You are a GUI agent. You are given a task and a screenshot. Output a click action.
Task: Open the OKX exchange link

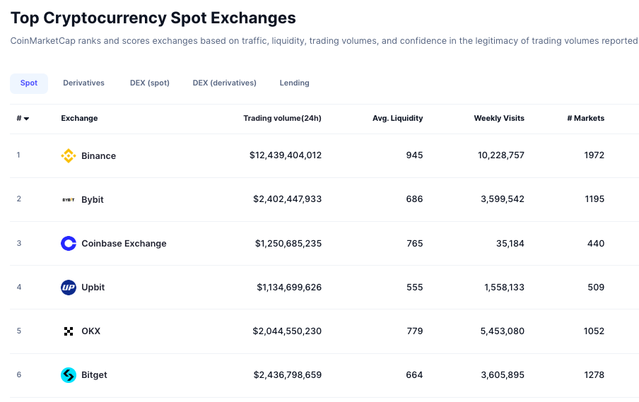[x=91, y=331]
